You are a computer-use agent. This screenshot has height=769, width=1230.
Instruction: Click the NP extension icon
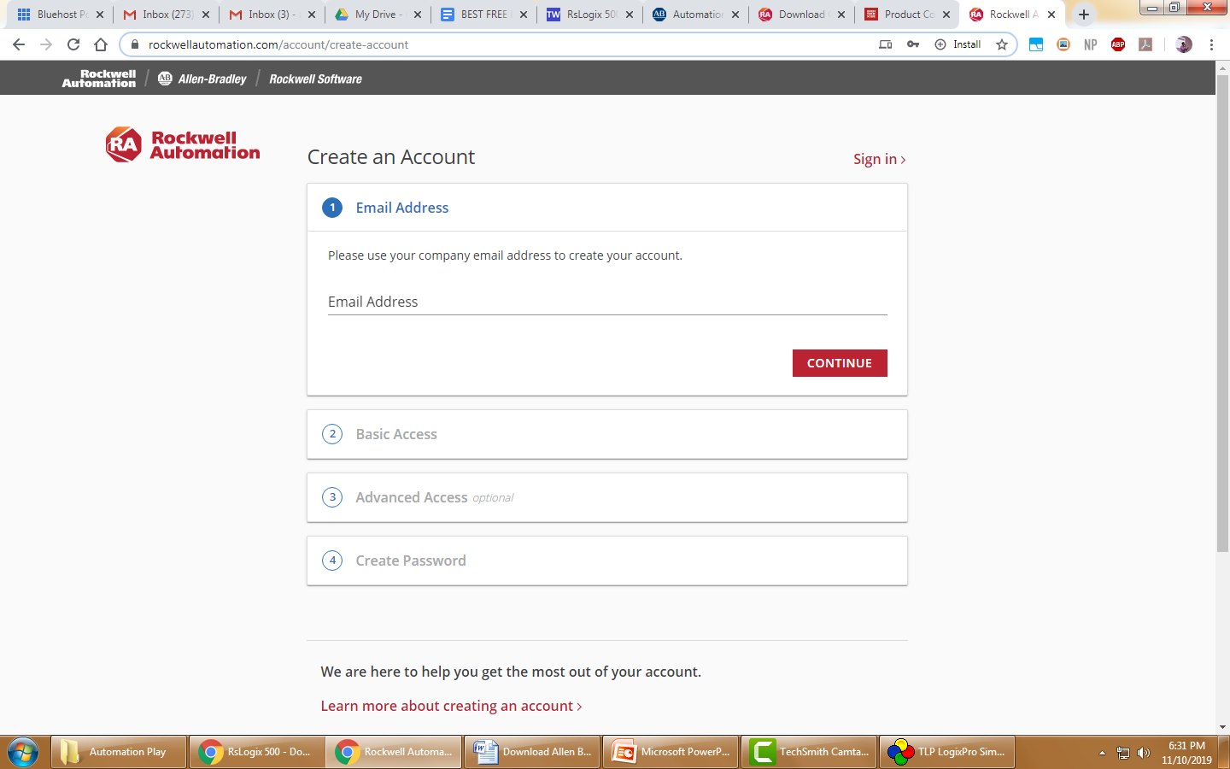click(x=1091, y=44)
